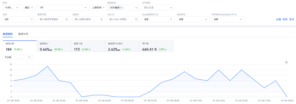Remove the OOM崩溃 filter tag
This screenshot has width=296, height=104.
tap(121, 8)
